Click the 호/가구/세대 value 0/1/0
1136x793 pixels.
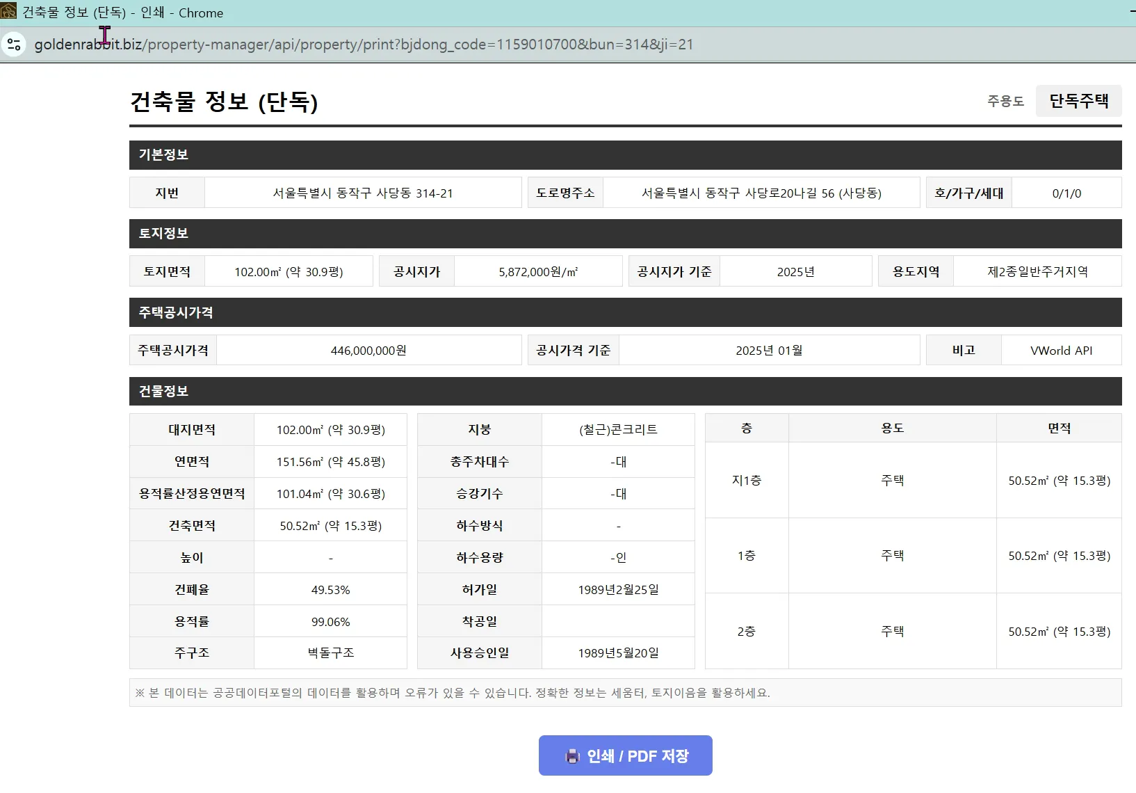point(1067,193)
